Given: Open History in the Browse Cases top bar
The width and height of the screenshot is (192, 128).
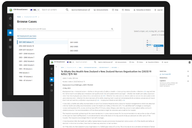Looking at the screenshot, I should (126, 10).
